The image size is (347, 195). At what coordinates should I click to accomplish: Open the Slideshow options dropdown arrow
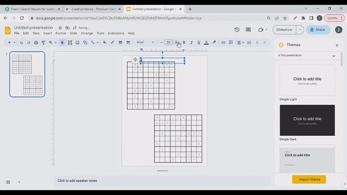(300, 30)
